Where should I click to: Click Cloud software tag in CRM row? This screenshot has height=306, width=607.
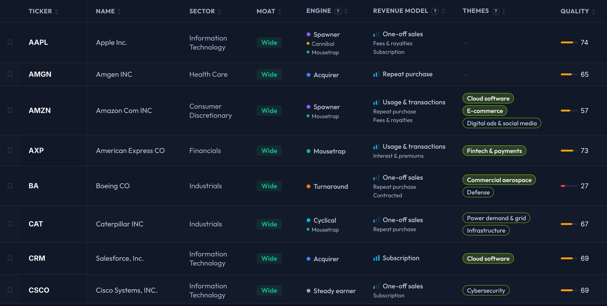488,259
